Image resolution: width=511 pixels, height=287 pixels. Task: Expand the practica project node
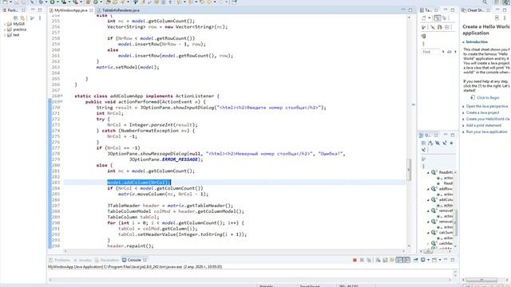coord(5,29)
